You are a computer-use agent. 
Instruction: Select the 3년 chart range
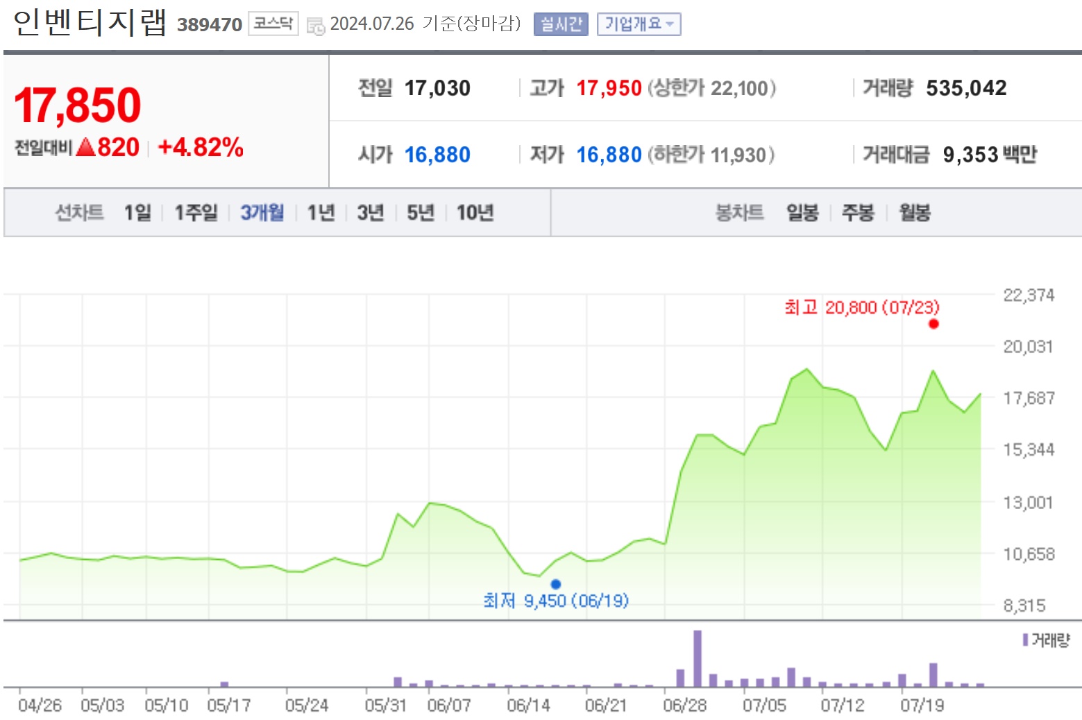[371, 212]
